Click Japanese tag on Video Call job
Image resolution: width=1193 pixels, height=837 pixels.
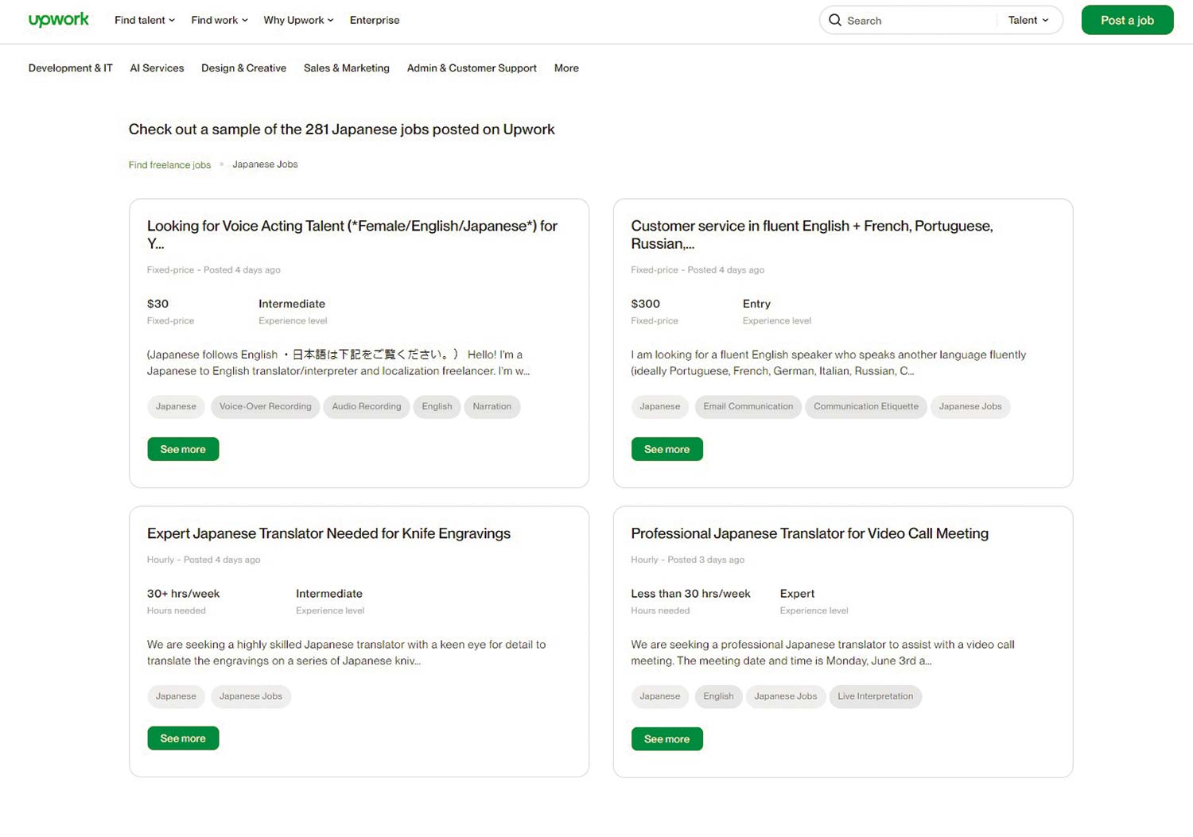coord(660,696)
